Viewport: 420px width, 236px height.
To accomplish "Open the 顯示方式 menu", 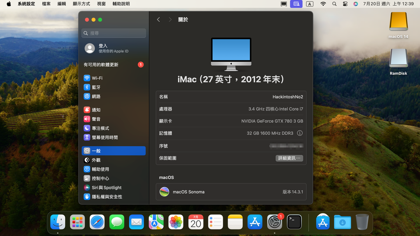I will pos(82,4).
